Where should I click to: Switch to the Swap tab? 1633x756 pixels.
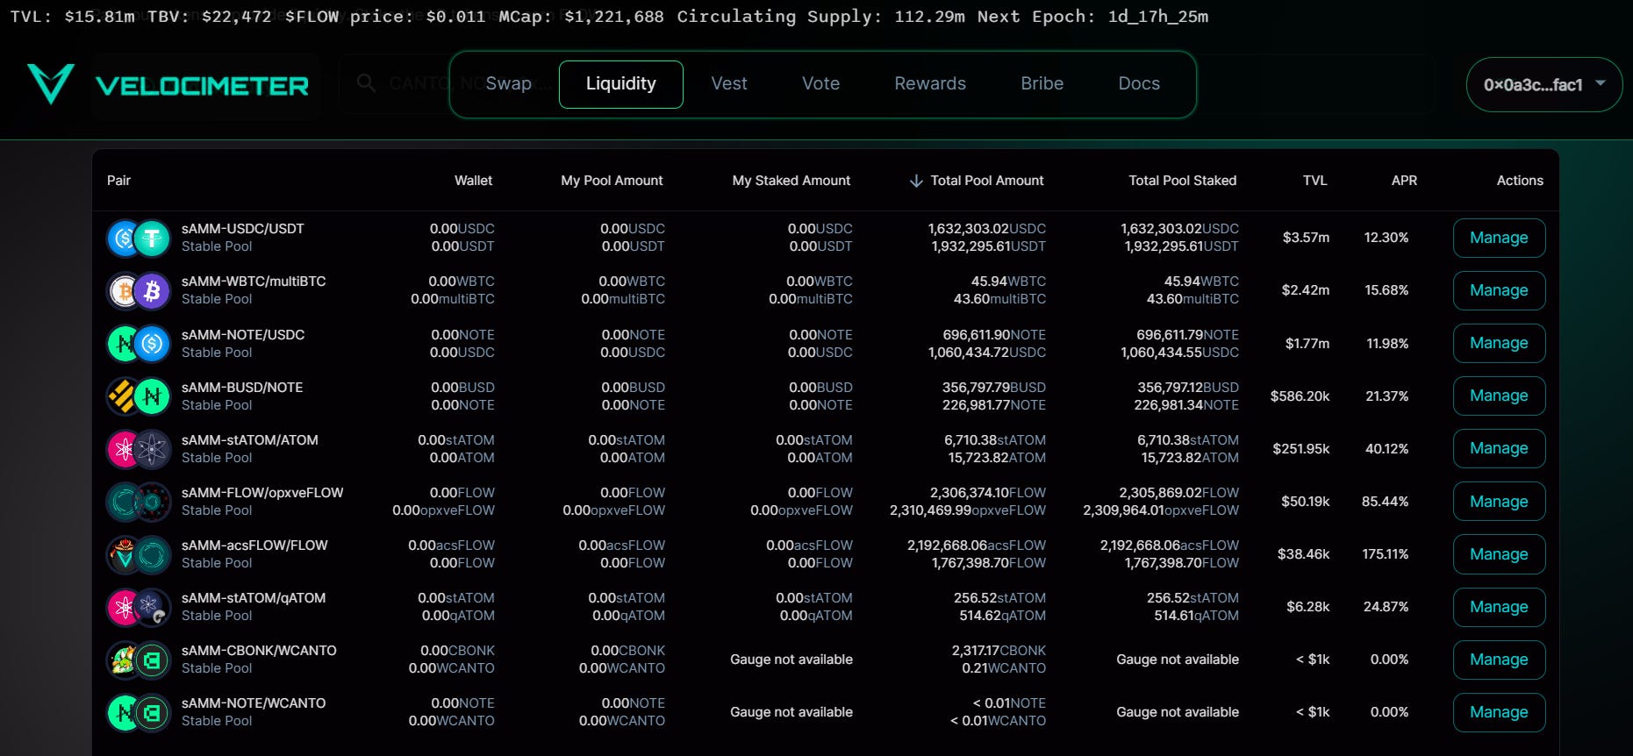pos(509,83)
